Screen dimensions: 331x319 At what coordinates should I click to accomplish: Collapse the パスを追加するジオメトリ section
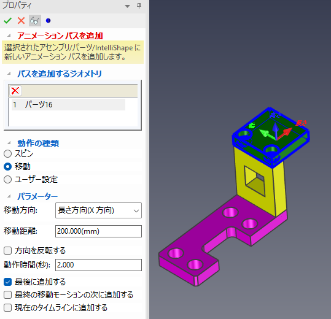9,74
